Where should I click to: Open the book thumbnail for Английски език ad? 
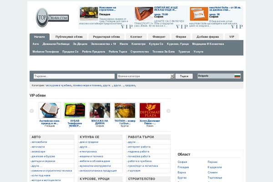point(50,111)
